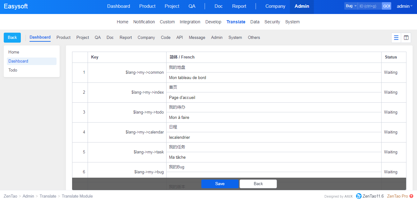Expand the admin user menu

click(405, 6)
